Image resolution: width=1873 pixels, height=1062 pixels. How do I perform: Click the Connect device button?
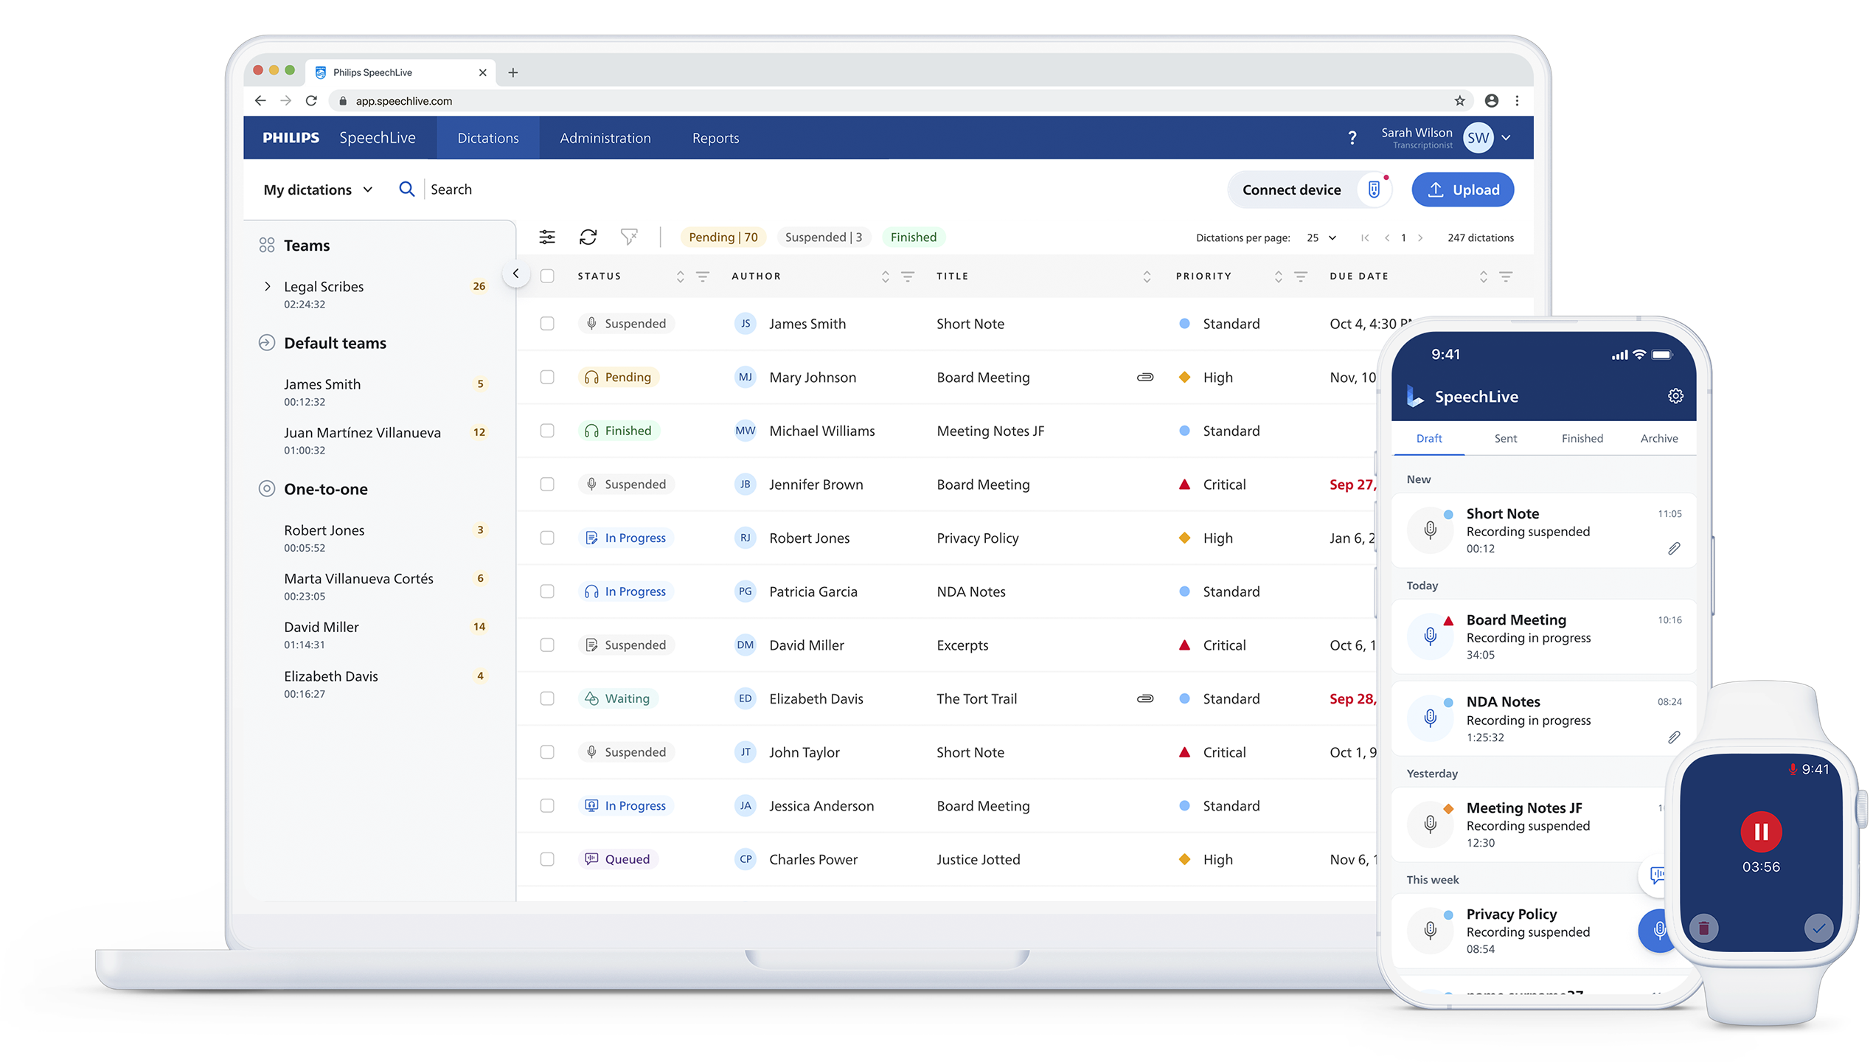(x=1292, y=190)
